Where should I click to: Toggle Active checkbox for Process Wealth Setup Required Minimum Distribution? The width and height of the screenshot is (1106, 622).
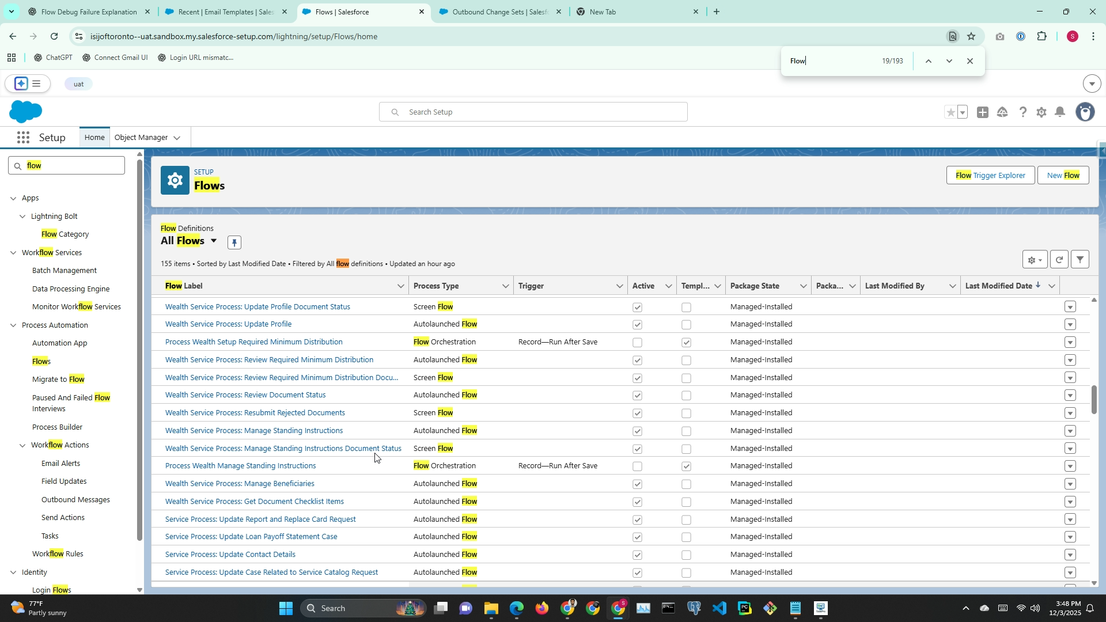[637, 343]
